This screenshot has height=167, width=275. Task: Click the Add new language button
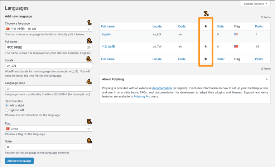click(19, 161)
